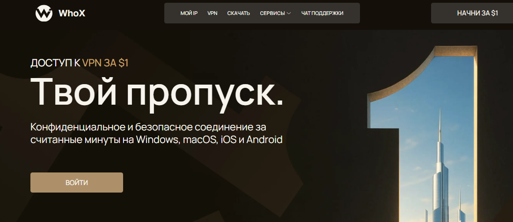Click the WhoX brand name text

(72, 14)
